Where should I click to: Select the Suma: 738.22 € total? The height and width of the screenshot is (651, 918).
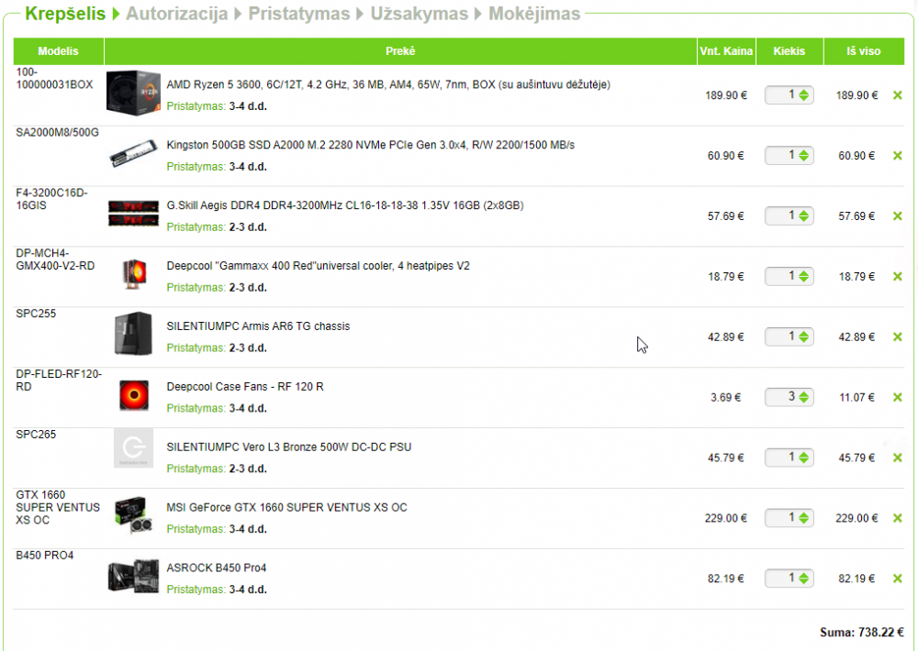pyautogui.click(x=862, y=633)
